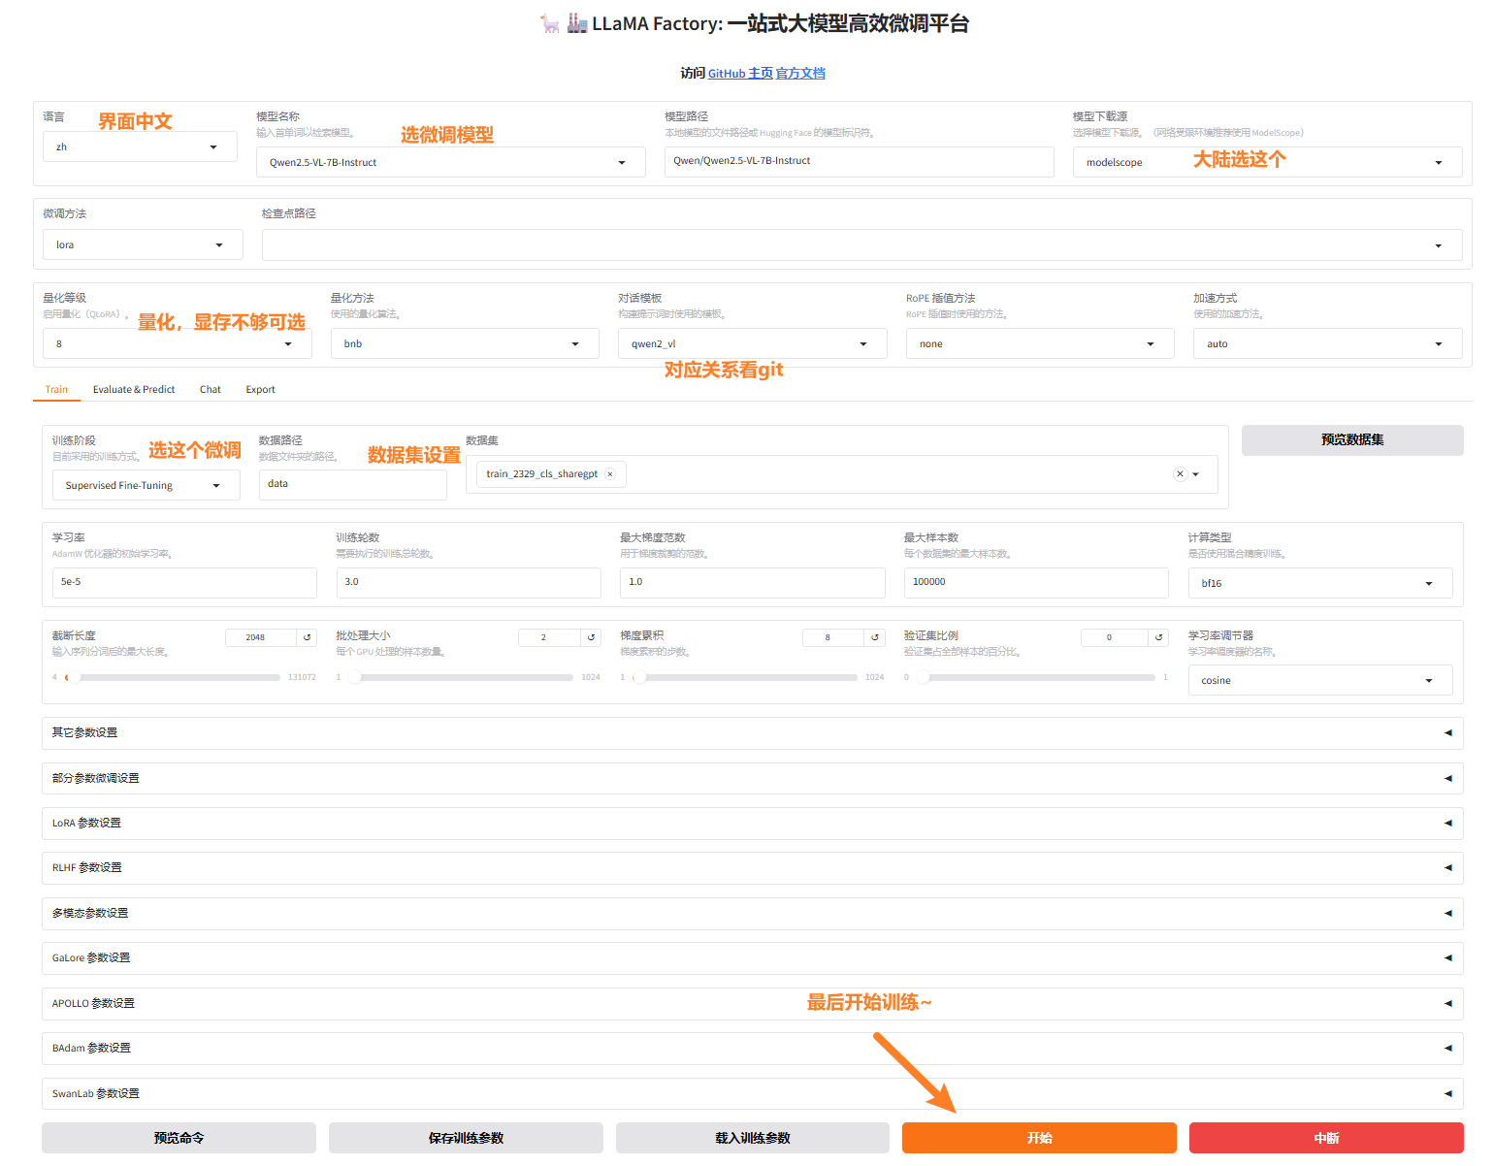Open the 官方文档 link
Image resolution: width=1494 pixels, height=1166 pixels.
(x=800, y=74)
